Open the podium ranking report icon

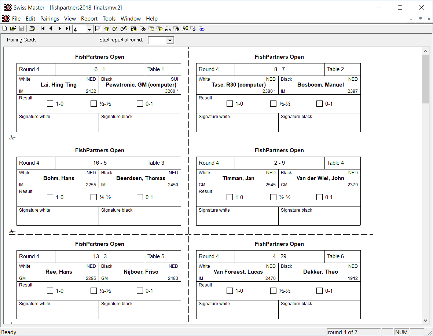134,29
